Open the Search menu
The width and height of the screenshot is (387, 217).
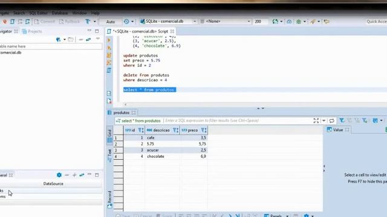19,13
